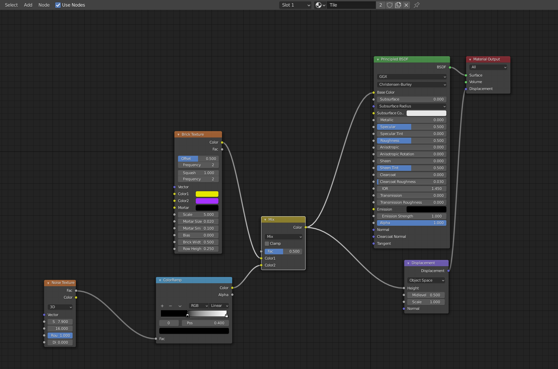This screenshot has height=369, width=558.
Task: Click the Noise Texture Fac output socket
Action: point(76,290)
